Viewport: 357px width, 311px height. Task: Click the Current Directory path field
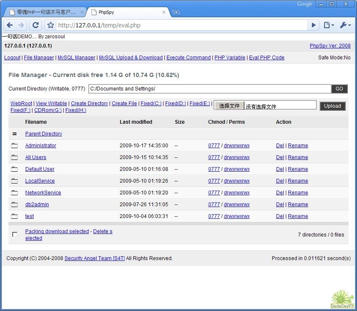pyautogui.click(x=210, y=89)
